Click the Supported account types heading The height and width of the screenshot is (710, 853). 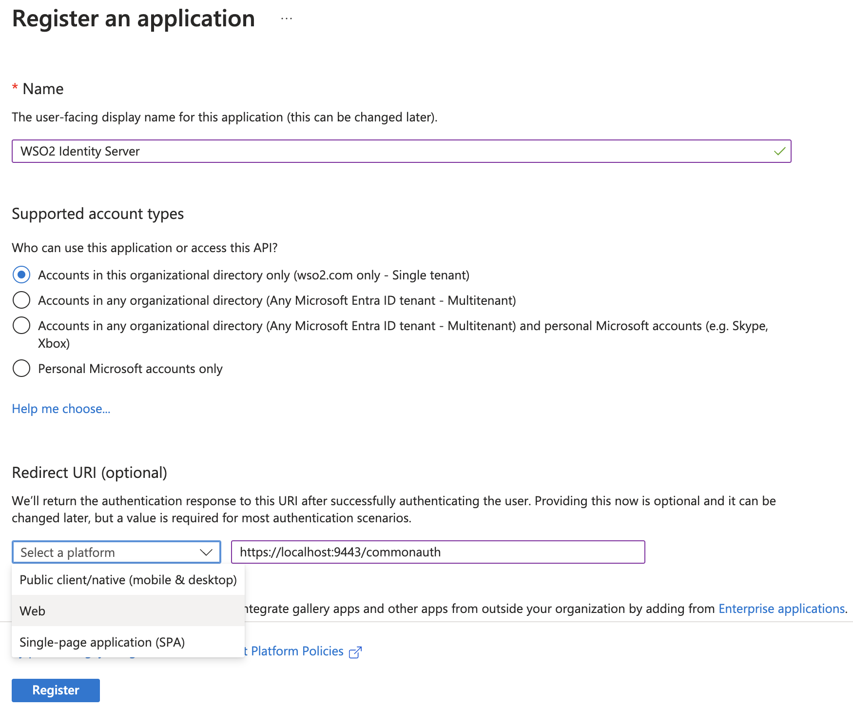pos(97,214)
